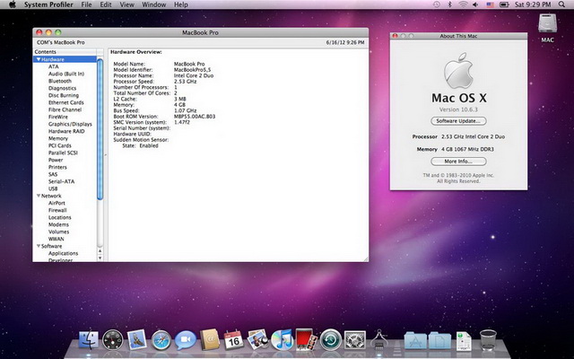The height and width of the screenshot is (359, 574).
Task: Collapse the Network category in sidebar
Action: (x=38, y=196)
